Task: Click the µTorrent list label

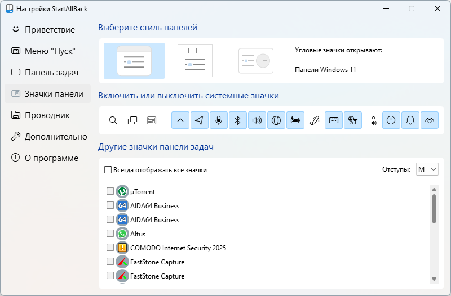Action: [x=143, y=192]
